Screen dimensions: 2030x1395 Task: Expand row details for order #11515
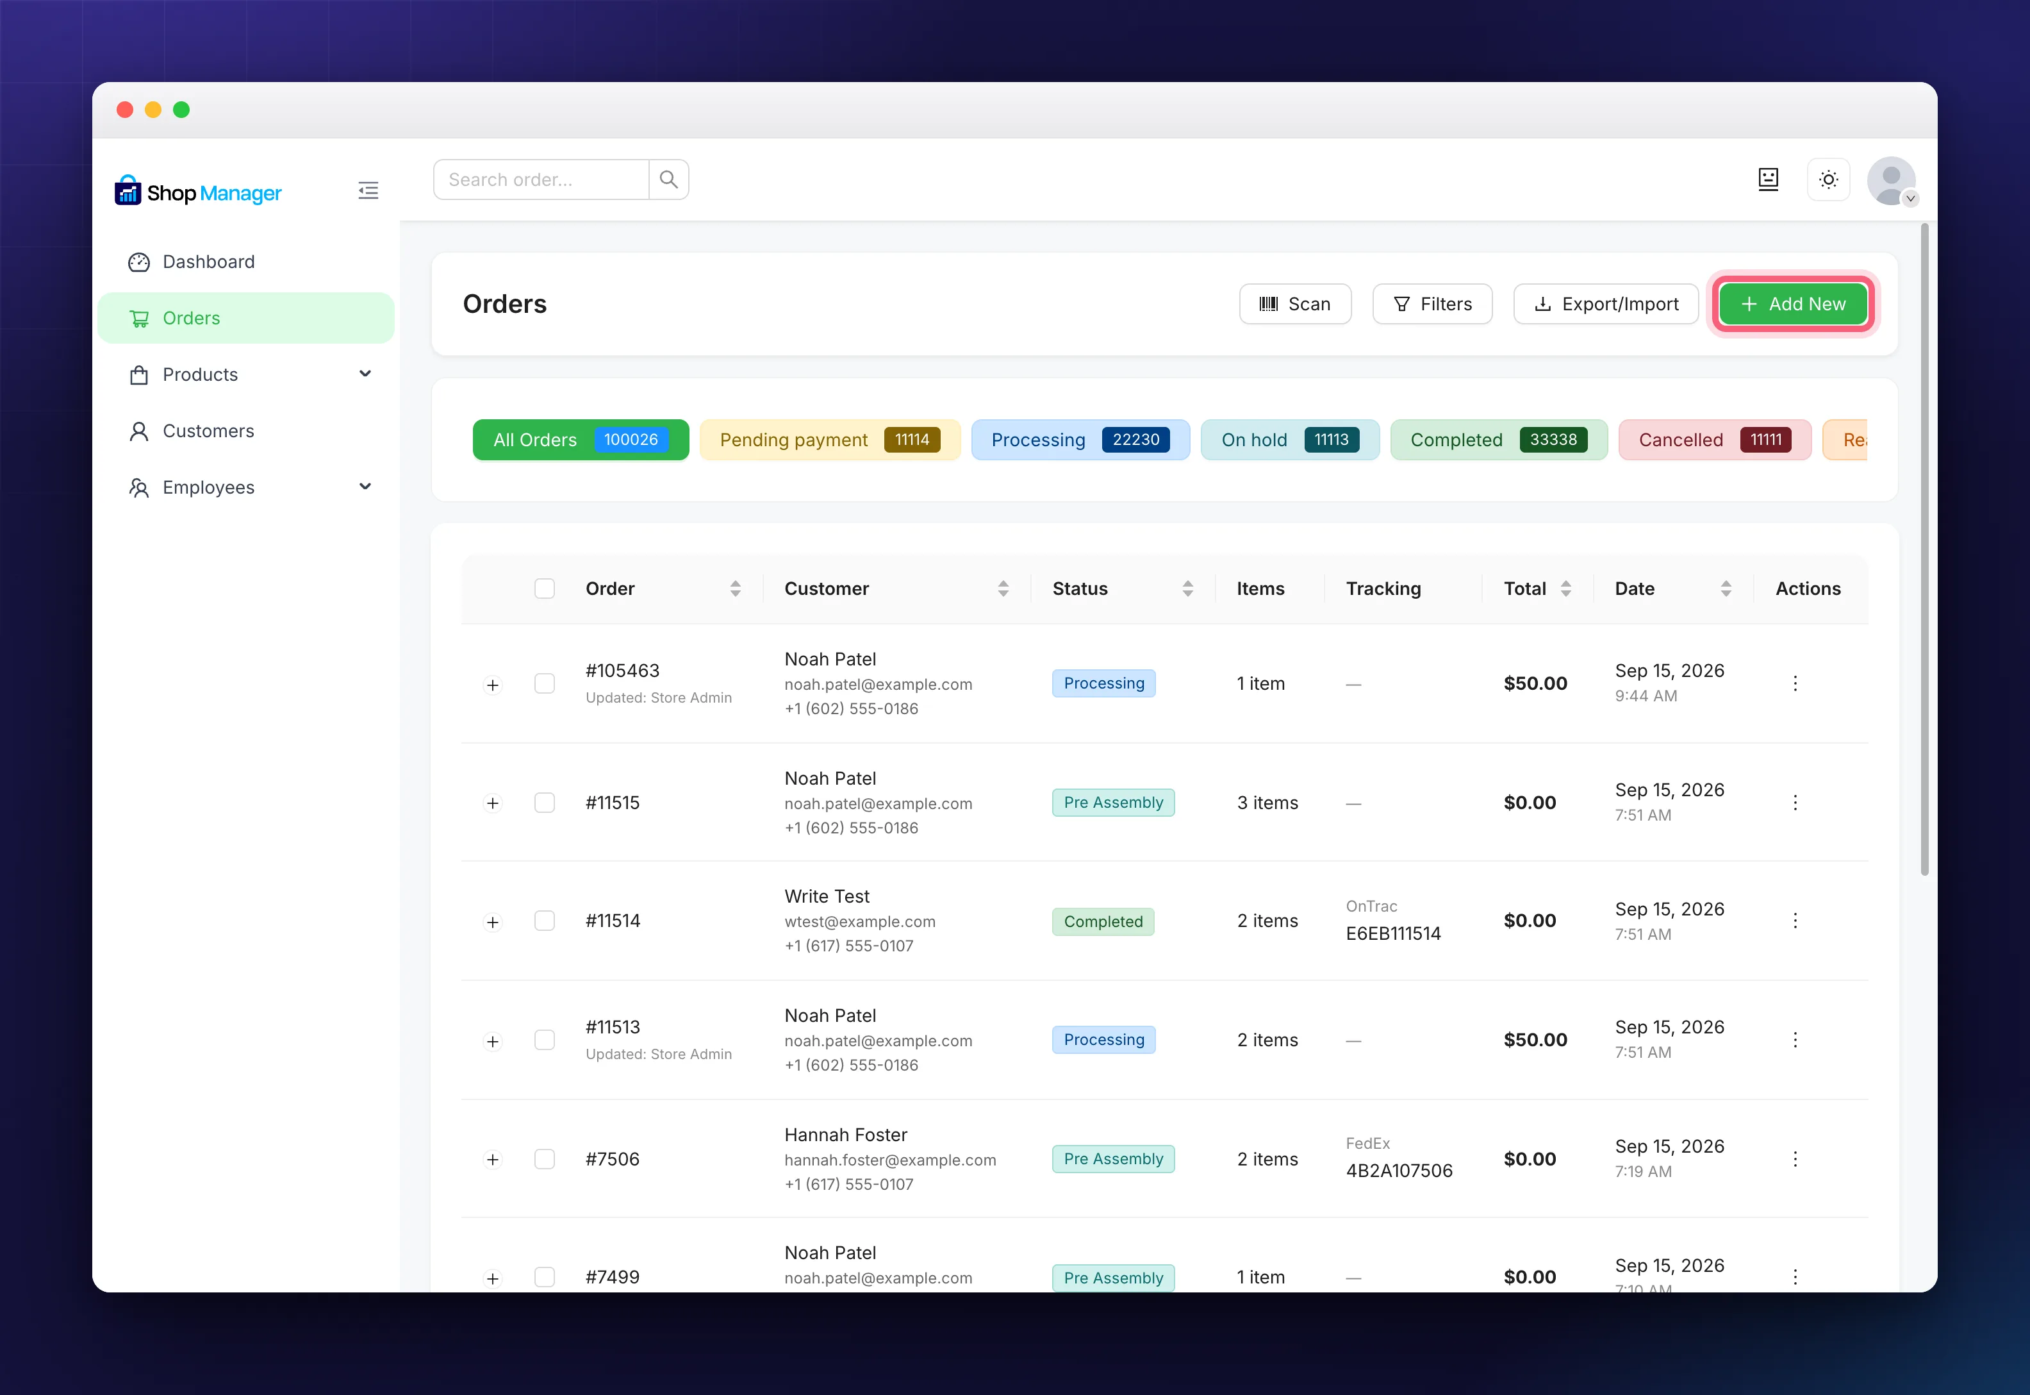click(493, 803)
